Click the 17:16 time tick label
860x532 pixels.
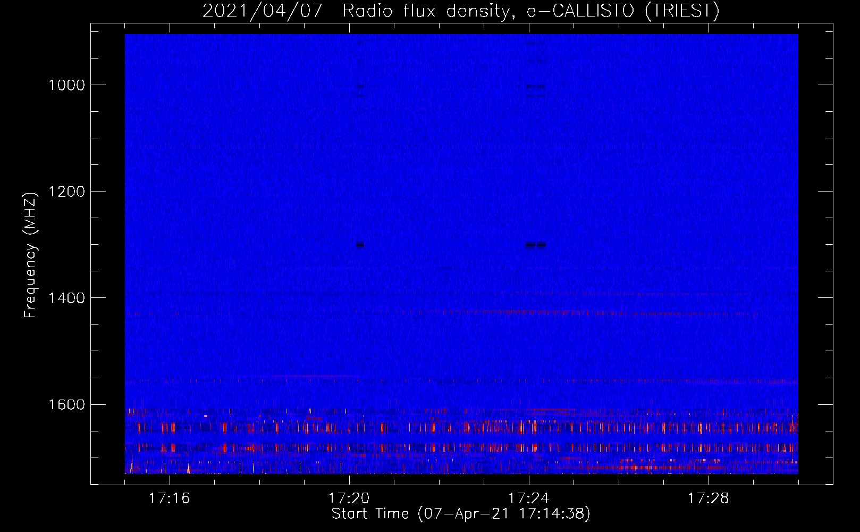[169, 498]
